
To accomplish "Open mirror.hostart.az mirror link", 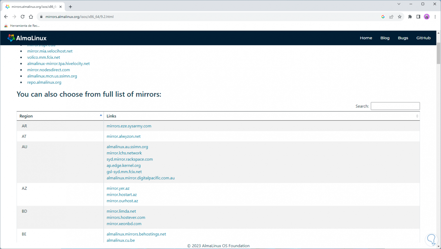I will 122,194.
